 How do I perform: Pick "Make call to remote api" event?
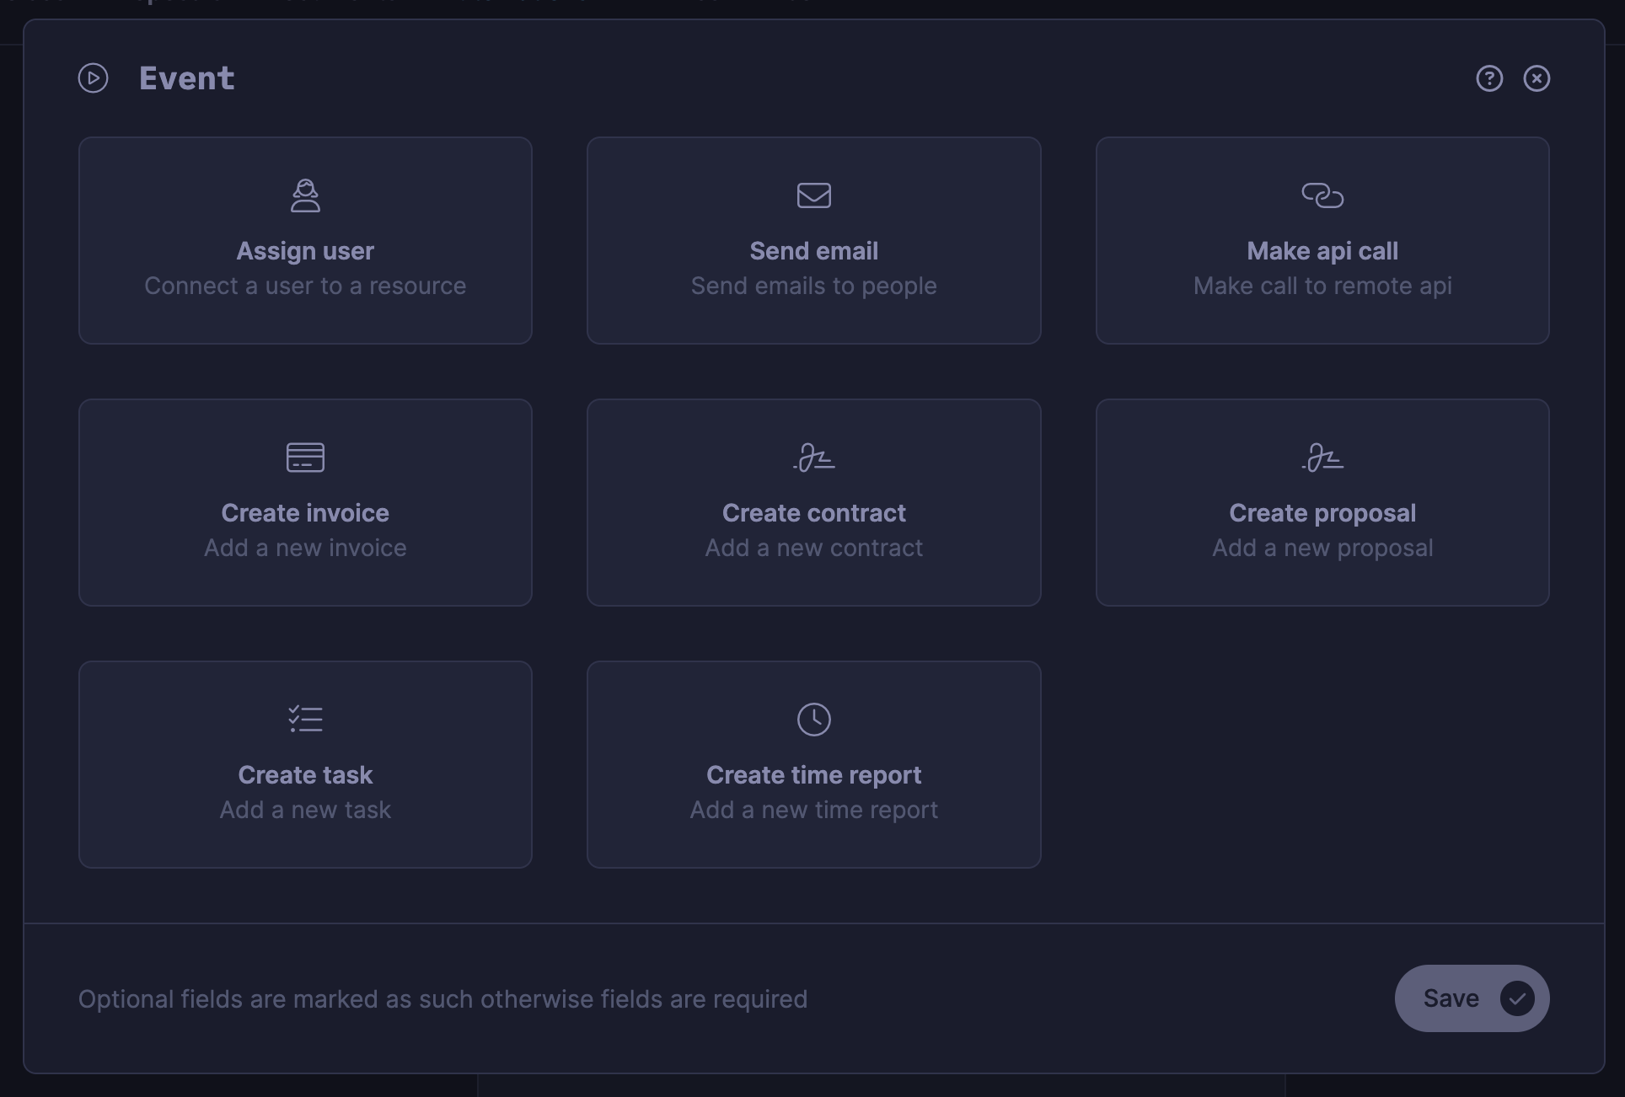pos(1322,286)
